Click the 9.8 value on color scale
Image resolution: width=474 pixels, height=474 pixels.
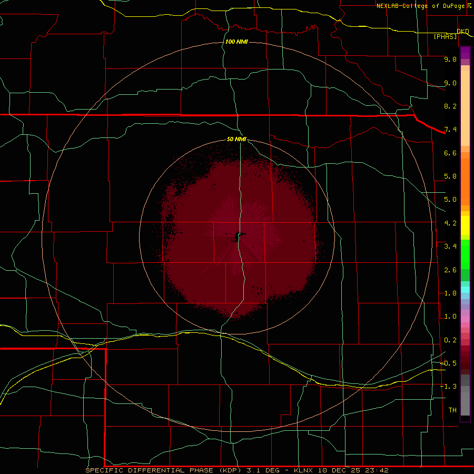(x=450, y=59)
